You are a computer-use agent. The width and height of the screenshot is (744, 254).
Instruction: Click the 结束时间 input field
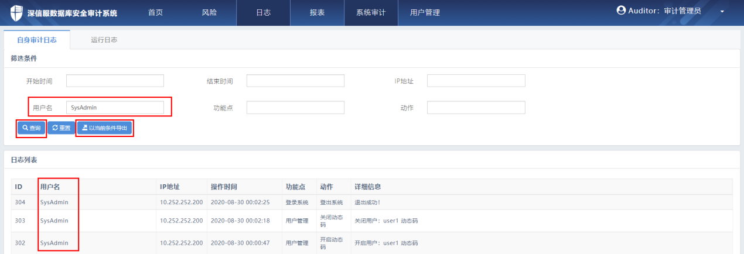coord(295,81)
